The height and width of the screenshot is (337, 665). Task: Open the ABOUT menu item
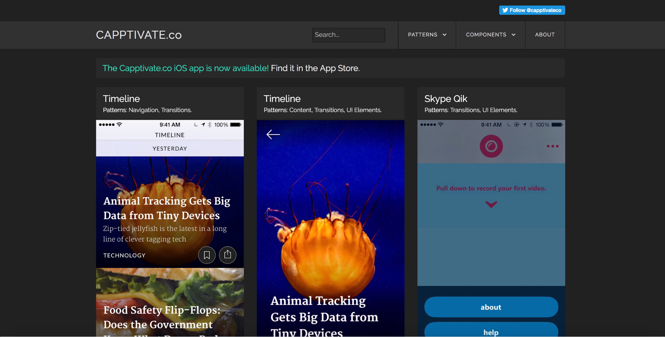point(545,35)
